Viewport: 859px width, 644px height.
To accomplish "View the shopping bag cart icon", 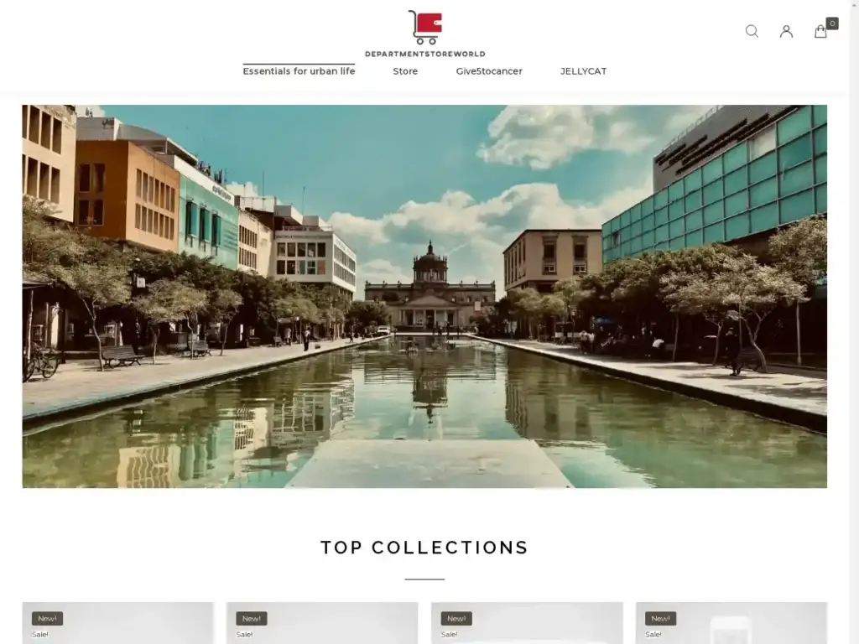I will coord(821,31).
